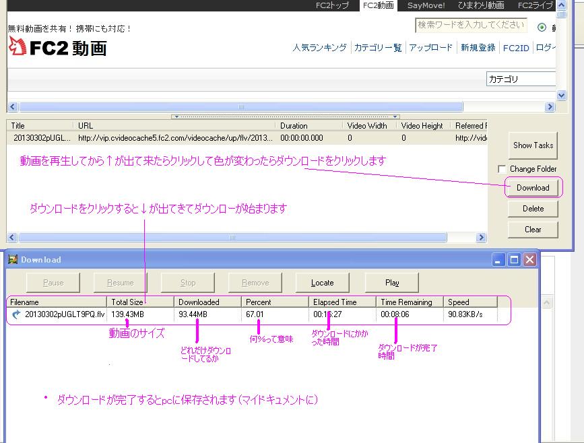584x443 pixels.
Task: Click the Resume button
Action: 121,283
